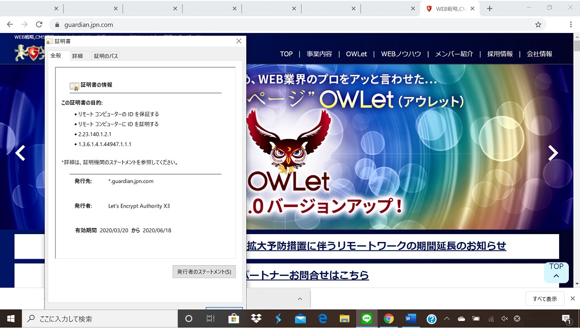Close the 証明書 certificate dialog
Viewport: 580px width, 329px height.
239,41
